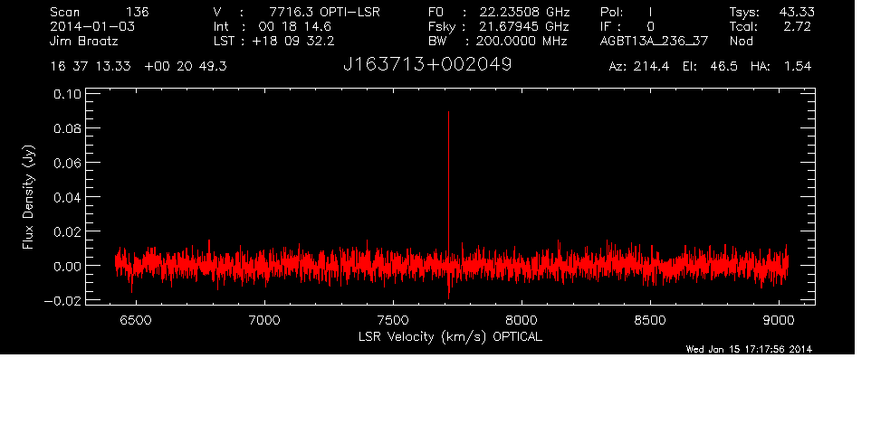Click y-axis tick label 0.08
871x443 pixels.
click(x=67, y=128)
